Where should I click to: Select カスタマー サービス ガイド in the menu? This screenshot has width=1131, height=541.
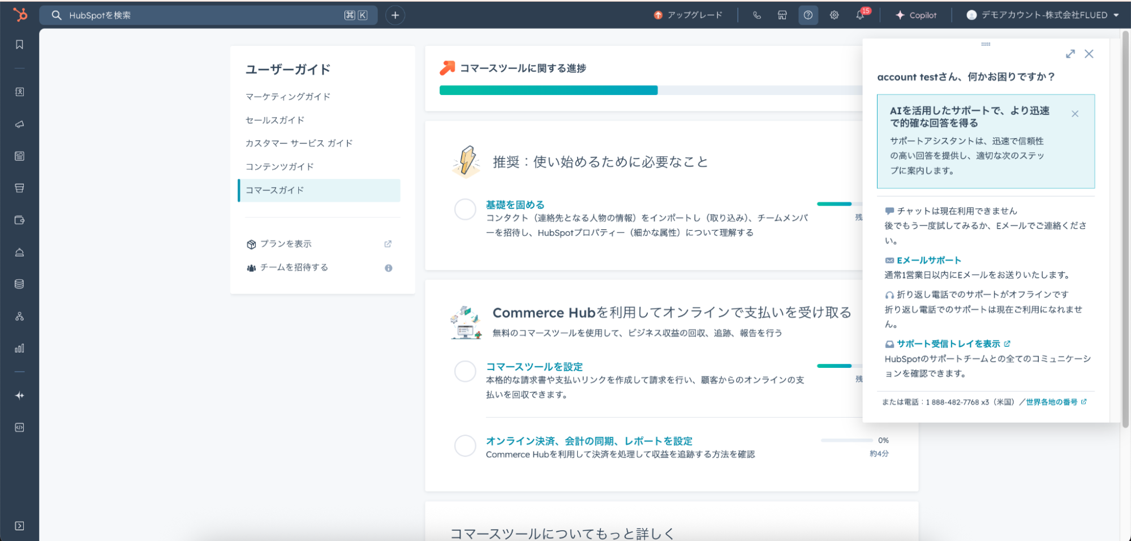pyautogui.click(x=299, y=143)
